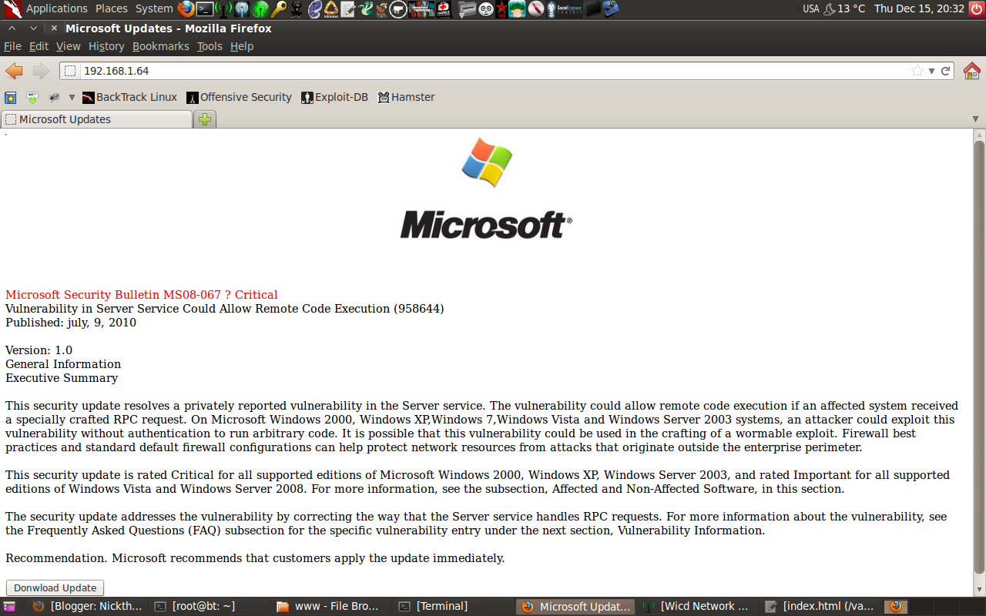Click the orange triangle launcher icon
This screenshot has width=986, height=616.
[x=331, y=9]
